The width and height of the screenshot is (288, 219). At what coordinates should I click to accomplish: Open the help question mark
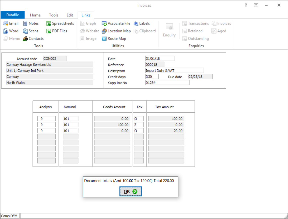(x=246, y=5)
